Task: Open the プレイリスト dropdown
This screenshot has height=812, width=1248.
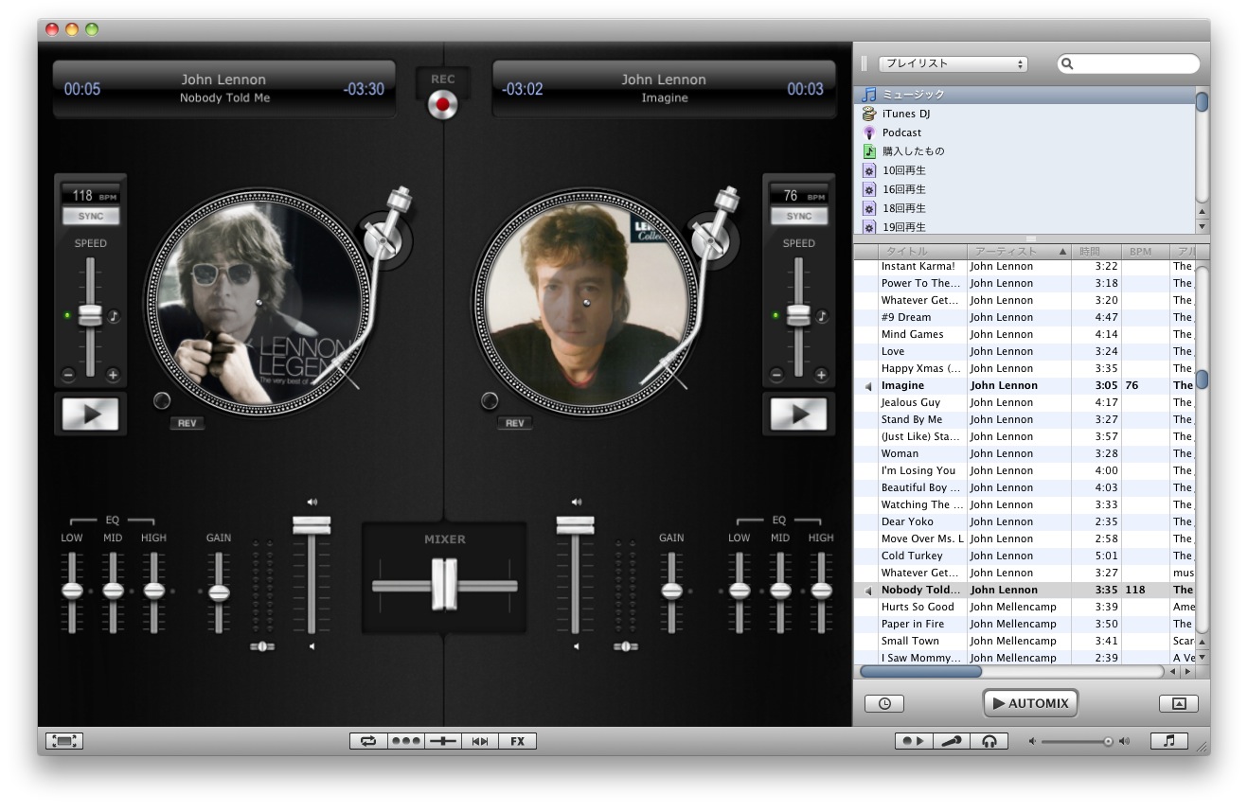Action: pos(953,64)
